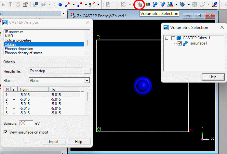Click the blue orbital isosurface sphere

pos(143,85)
